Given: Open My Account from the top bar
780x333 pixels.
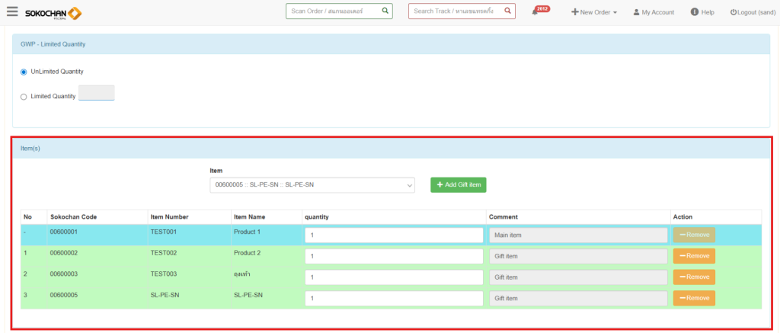Looking at the screenshot, I should pos(653,12).
